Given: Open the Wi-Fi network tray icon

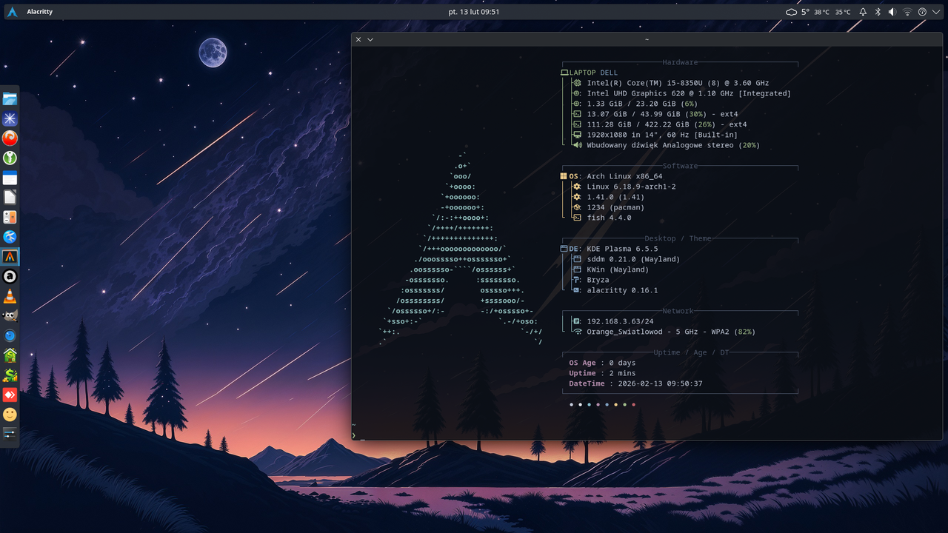Looking at the screenshot, I should 907,12.
